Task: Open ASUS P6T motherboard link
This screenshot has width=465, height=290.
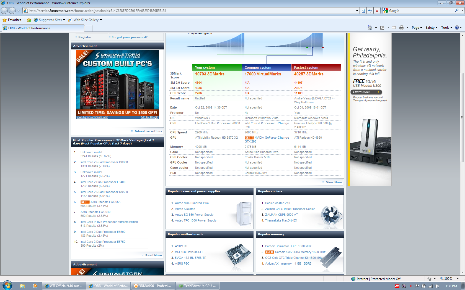Action: (182, 246)
